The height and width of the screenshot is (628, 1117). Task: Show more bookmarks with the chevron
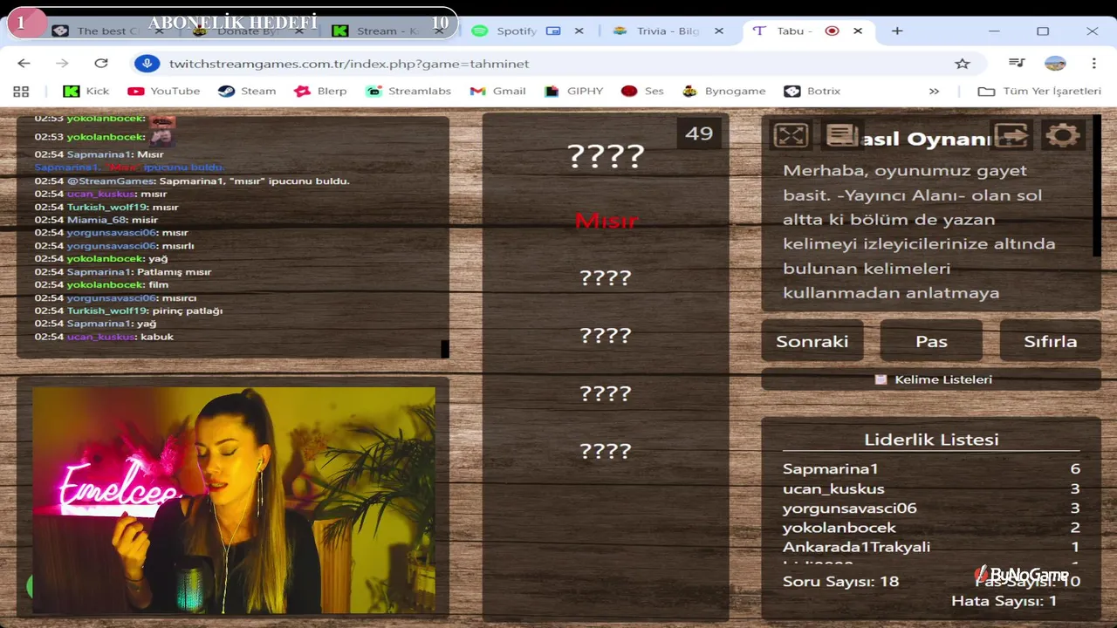click(x=935, y=91)
